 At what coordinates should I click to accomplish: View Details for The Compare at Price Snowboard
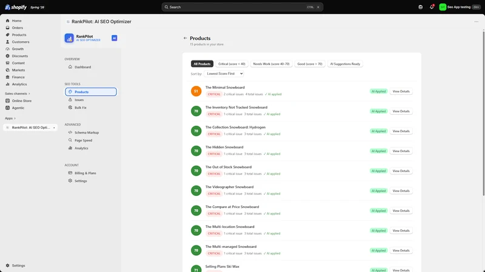401,210
